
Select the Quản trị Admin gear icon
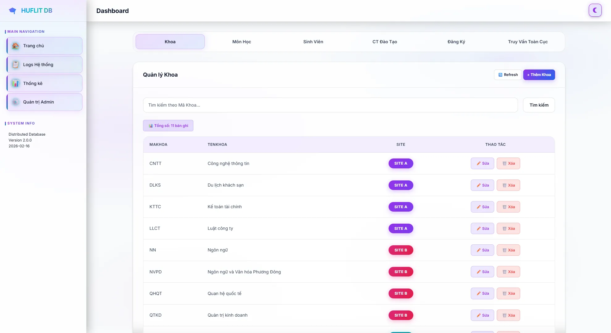click(15, 102)
